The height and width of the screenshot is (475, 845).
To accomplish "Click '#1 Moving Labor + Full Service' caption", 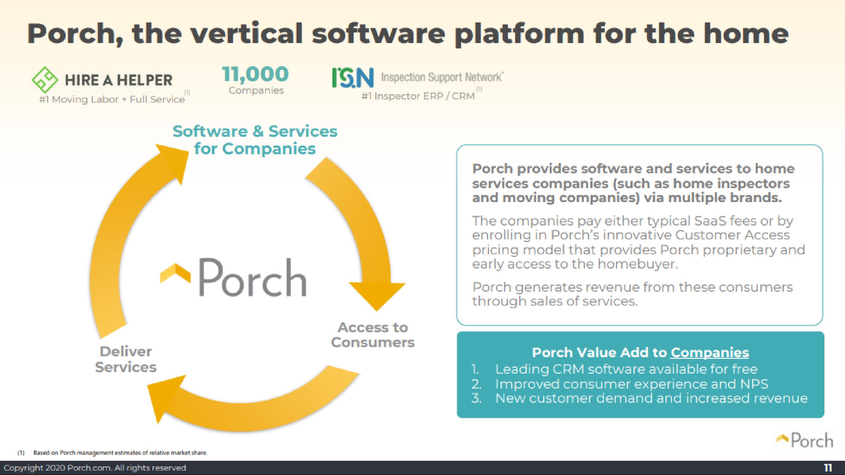I will pyautogui.click(x=112, y=99).
